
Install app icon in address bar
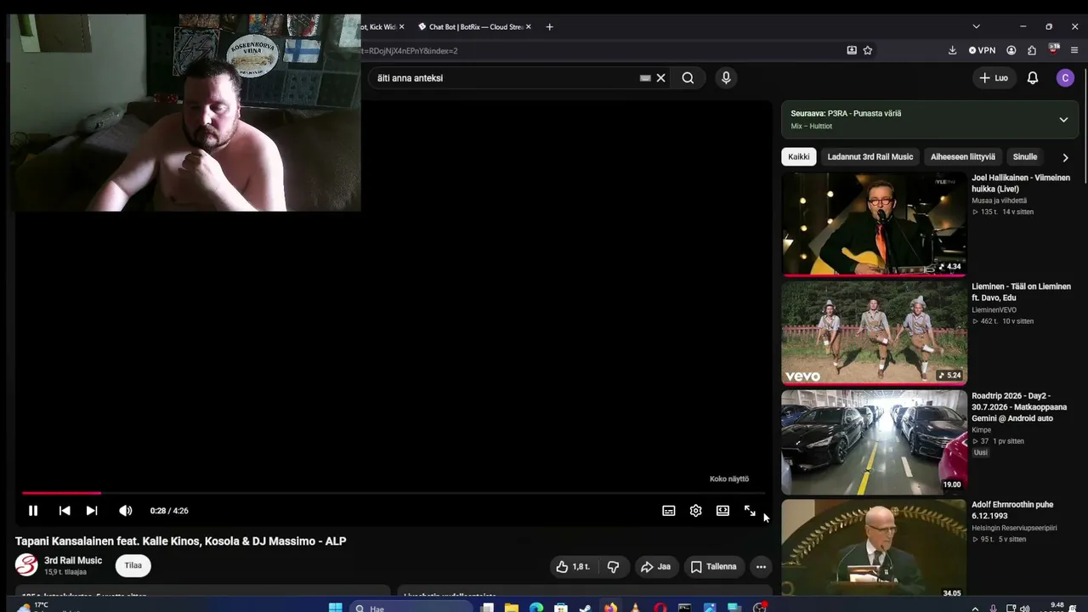(852, 51)
